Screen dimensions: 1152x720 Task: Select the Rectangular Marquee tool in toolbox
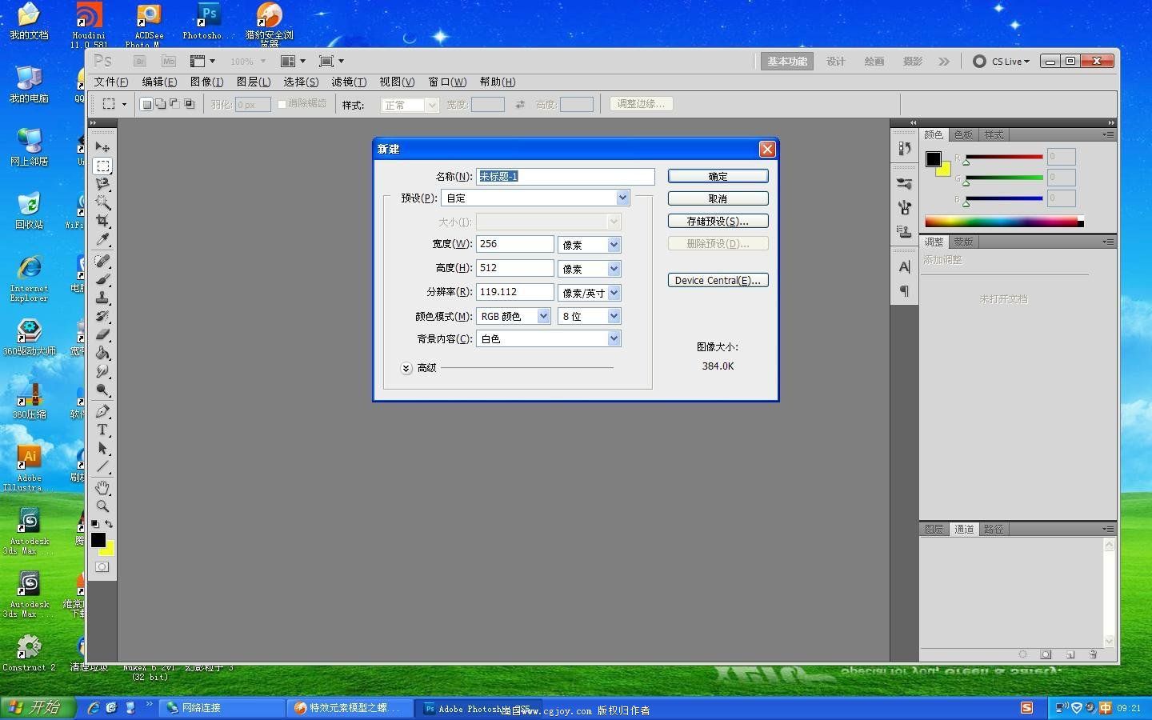tap(102, 166)
